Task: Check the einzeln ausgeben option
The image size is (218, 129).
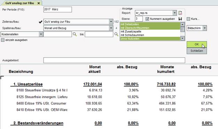Action: tap(3, 40)
